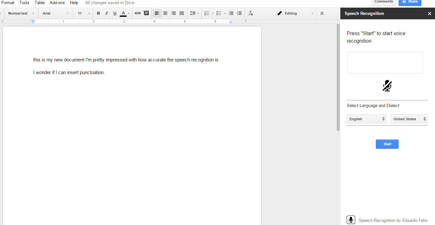Toggle bold formatting

(98, 13)
